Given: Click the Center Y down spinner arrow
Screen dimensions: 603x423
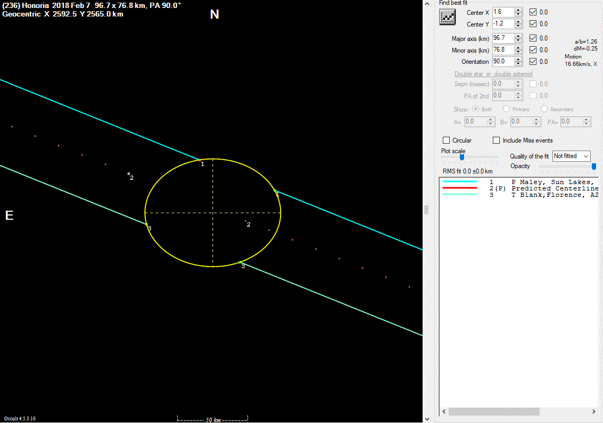Looking at the screenshot, I should 518,26.
